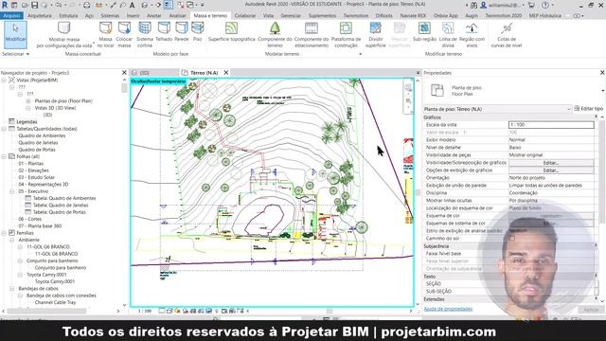This screenshot has width=606, height=341.
Task: Click the view scale 1:100 on the view control bar
Action: coord(145,311)
